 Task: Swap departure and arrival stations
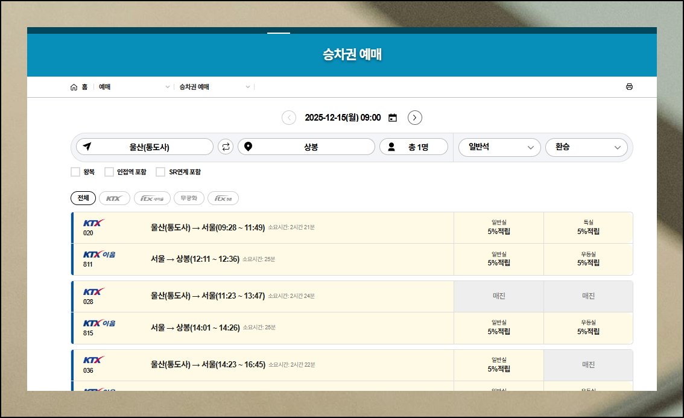226,147
